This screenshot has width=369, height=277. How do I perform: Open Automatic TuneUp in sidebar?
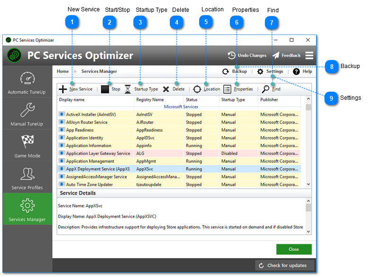[26, 82]
